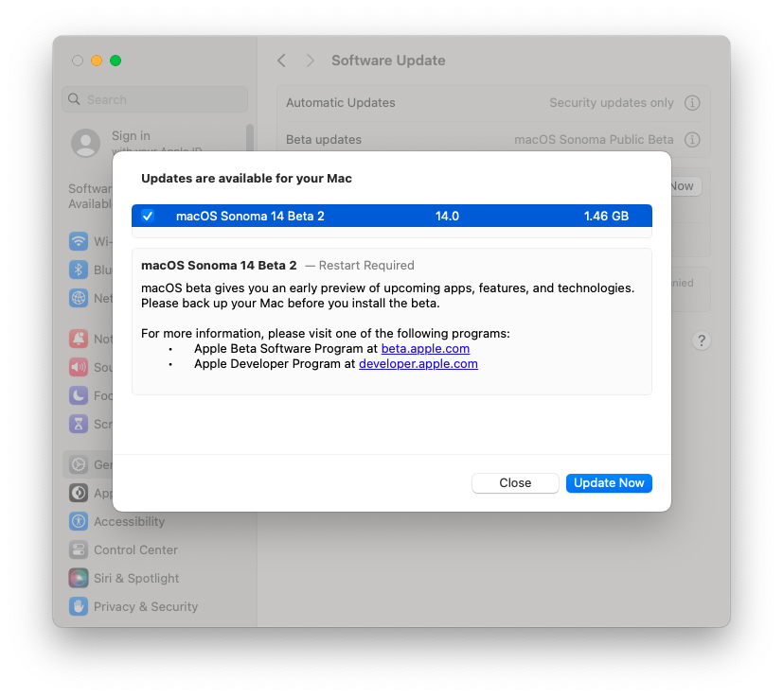783x697 pixels.
Task: Select Control Center label in sidebar
Action: click(135, 549)
